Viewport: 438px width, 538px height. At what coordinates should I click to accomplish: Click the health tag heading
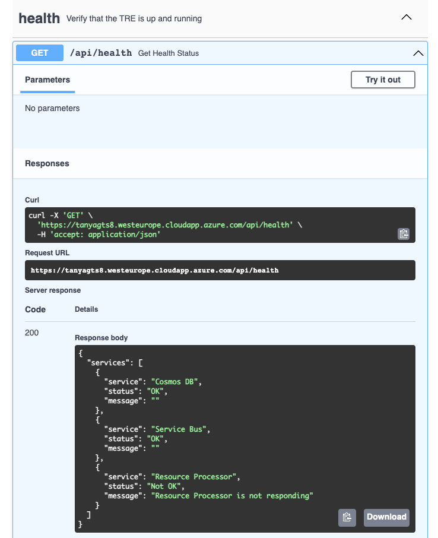click(x=39, y=18)
